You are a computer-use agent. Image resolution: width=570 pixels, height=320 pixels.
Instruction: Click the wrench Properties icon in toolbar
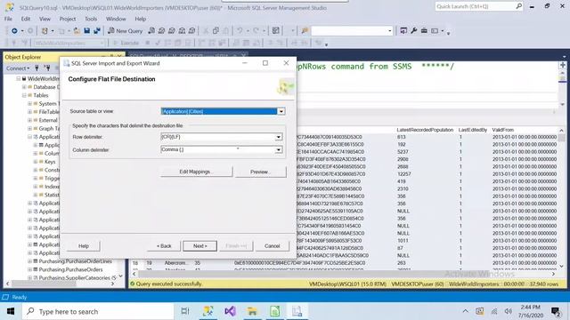[413, 31]
